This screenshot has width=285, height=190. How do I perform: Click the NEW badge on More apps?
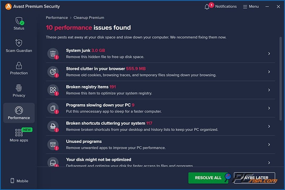(x=27, y=130)
